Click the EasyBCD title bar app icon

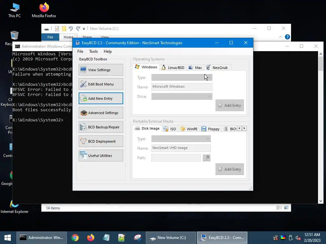point(78,43)
